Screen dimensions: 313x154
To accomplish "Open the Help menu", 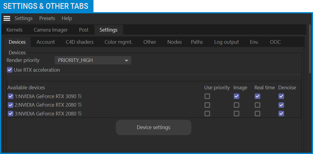I will tap(67, 18).
